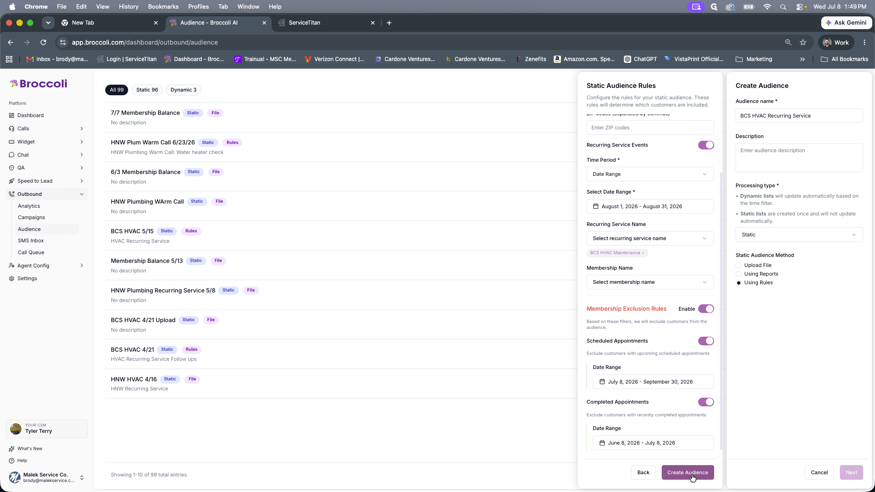The image size is (875, 492).
Task: Show more bookmarks chevron
Action: coord(803,59)
